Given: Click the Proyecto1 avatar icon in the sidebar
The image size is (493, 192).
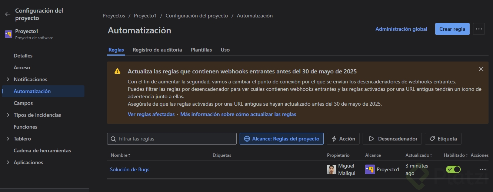Looking at the screenshot, I should tap(9, 34).
